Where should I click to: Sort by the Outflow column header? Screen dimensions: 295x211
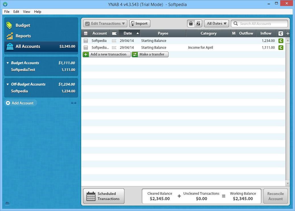[246, 33]
